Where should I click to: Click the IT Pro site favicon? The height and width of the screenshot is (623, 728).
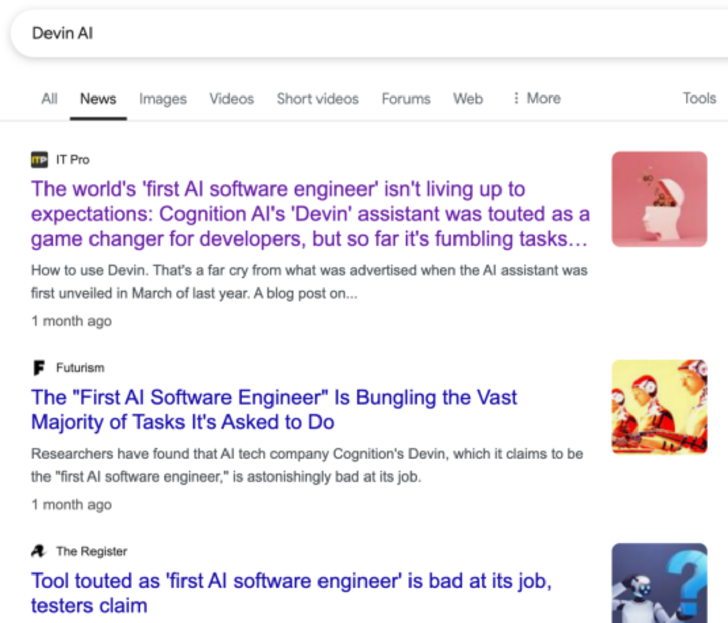[39, 160]
